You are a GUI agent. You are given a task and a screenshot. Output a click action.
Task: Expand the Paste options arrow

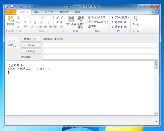pos(11,27)
